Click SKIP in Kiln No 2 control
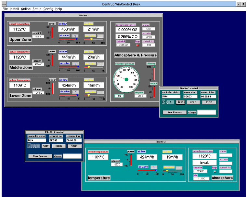 pos(46,146)
